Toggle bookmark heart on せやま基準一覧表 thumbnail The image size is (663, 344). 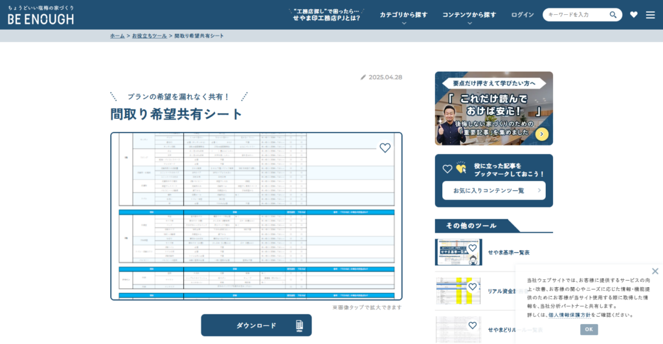(473, 248)
